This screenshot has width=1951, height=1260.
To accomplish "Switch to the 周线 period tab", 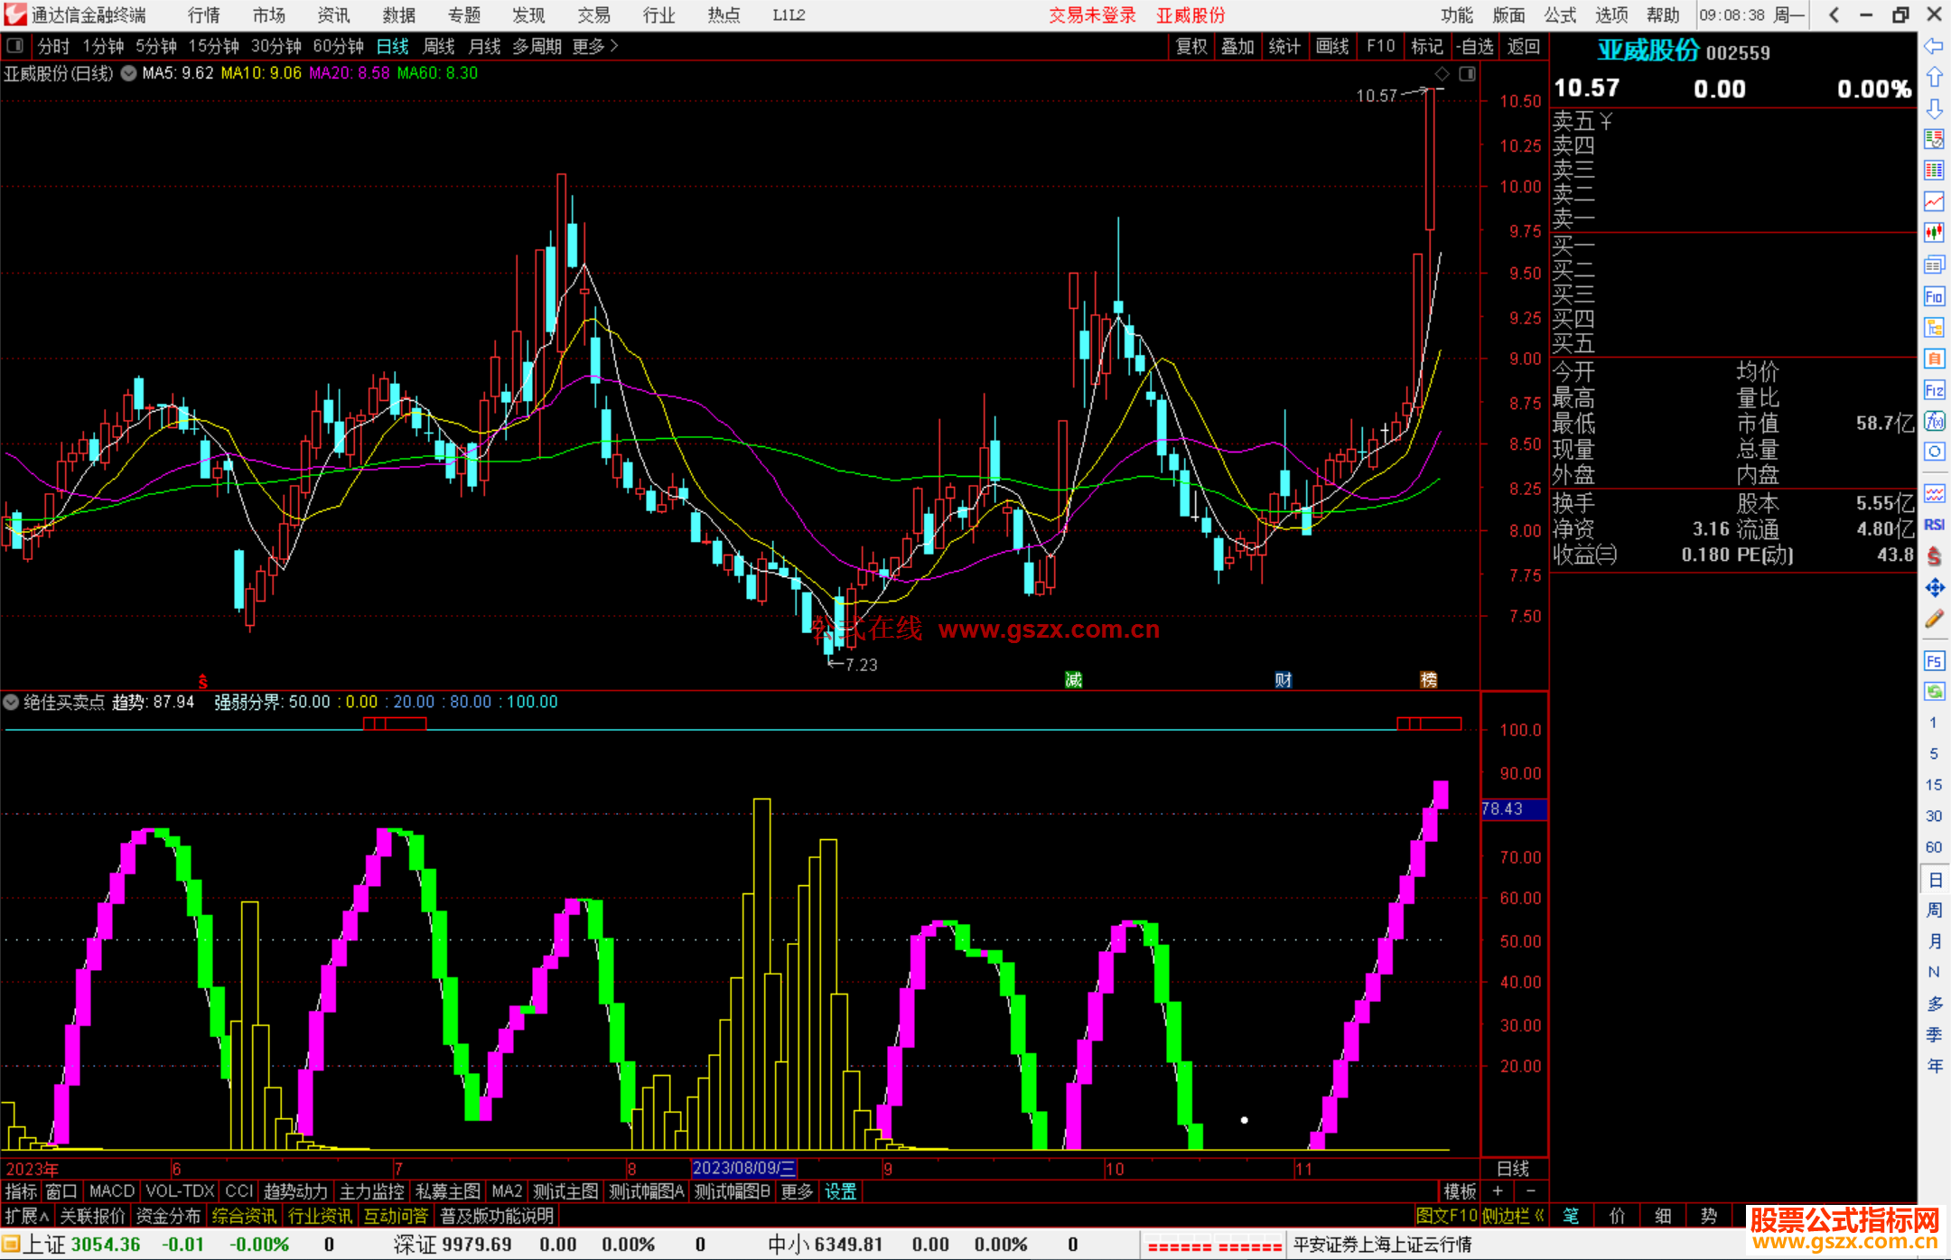I will click(439, 46).
